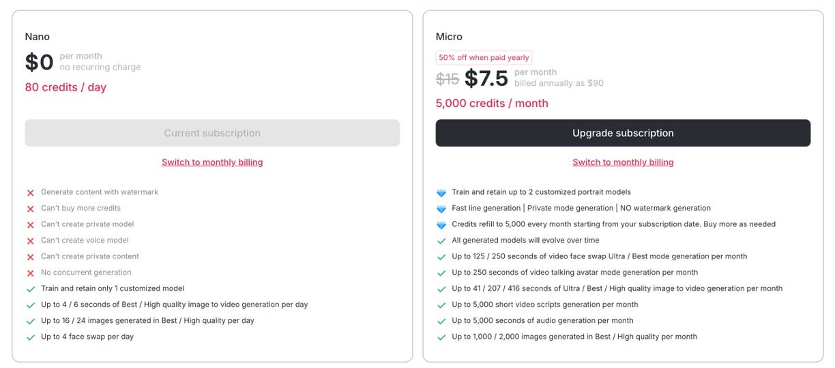Click the $7.5 Micro price

pos(486,78)
